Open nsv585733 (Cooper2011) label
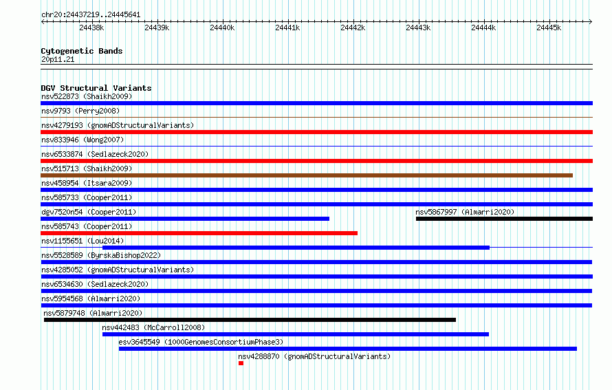 pos(87,197)
